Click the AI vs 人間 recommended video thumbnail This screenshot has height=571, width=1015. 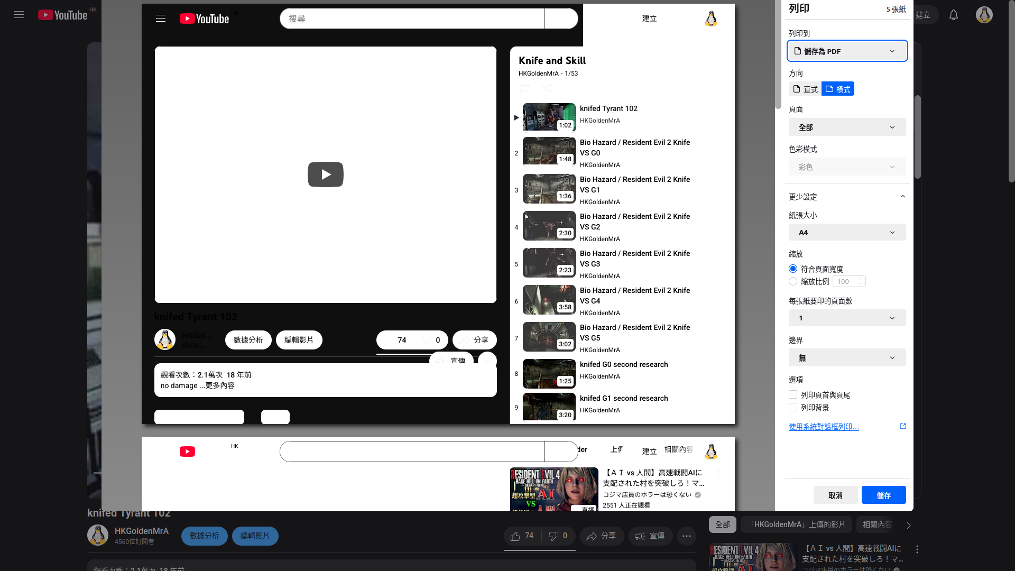click(x=753, y=557)
